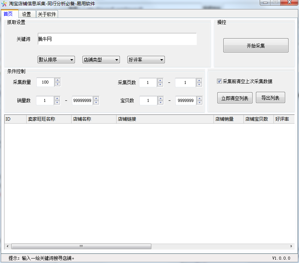Increase 采集页数 start value
The width and height of the screenshot is (299, 263).
point(160,81)
